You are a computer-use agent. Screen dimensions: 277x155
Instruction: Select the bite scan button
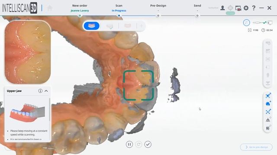(128, 26)
